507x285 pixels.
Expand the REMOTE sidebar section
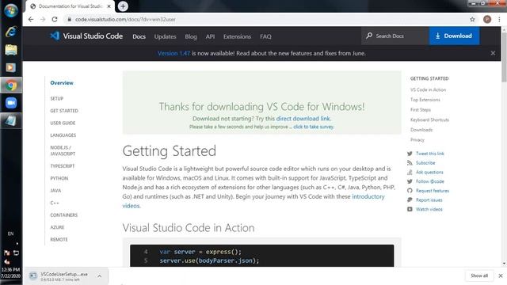point(59,240)
